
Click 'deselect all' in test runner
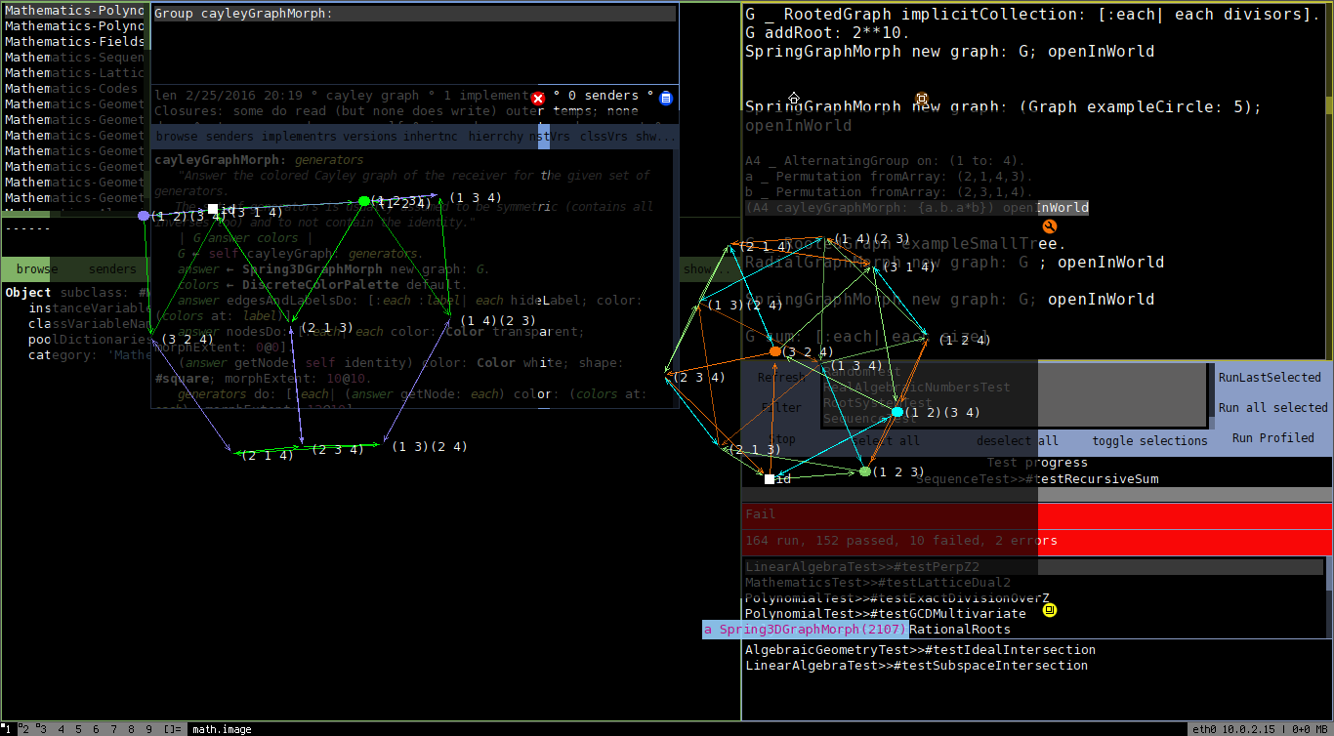coord(1018,440)
